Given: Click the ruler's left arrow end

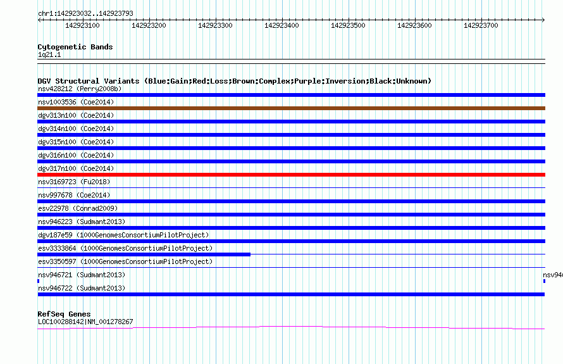Looking at the screenshot, I should [x=39, y=20].
